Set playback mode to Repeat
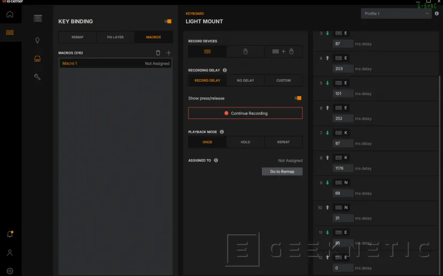The image size is (443, 276). 283,142
